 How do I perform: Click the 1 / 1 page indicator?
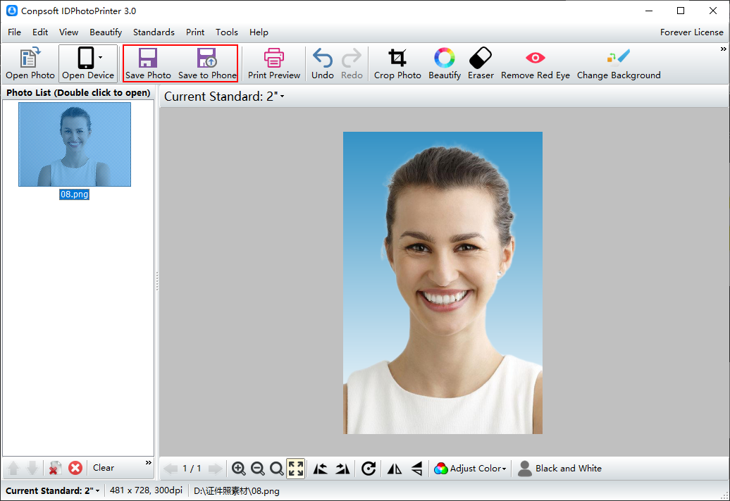click(192, 469)
